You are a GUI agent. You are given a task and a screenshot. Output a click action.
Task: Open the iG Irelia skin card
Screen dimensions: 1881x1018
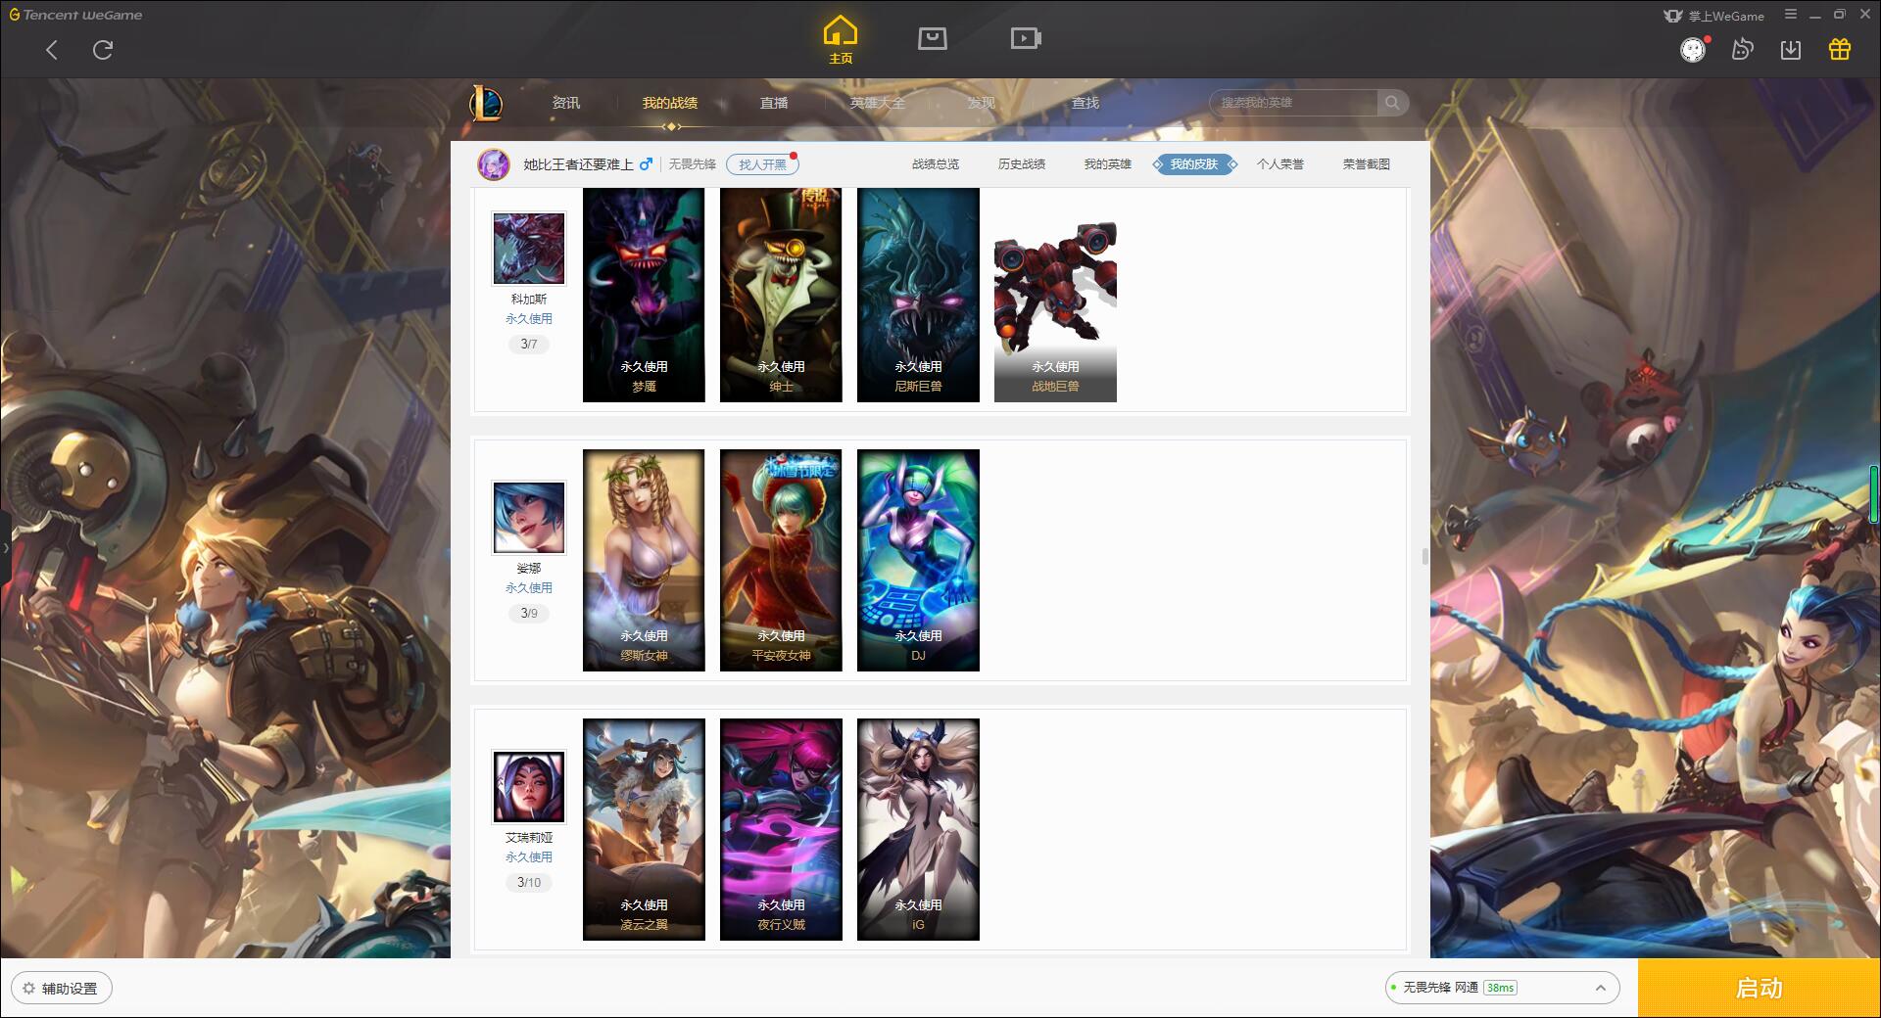[x=918, y=829]
